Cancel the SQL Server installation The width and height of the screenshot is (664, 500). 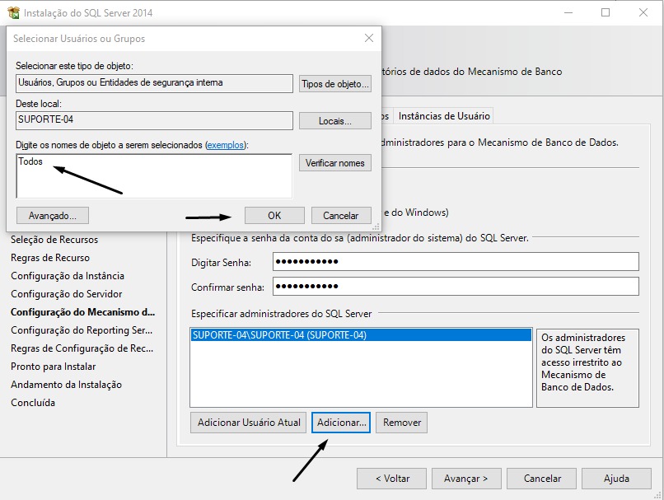click(x=541, y=479)
